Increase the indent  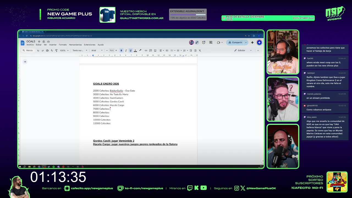(x=195, y=51)
